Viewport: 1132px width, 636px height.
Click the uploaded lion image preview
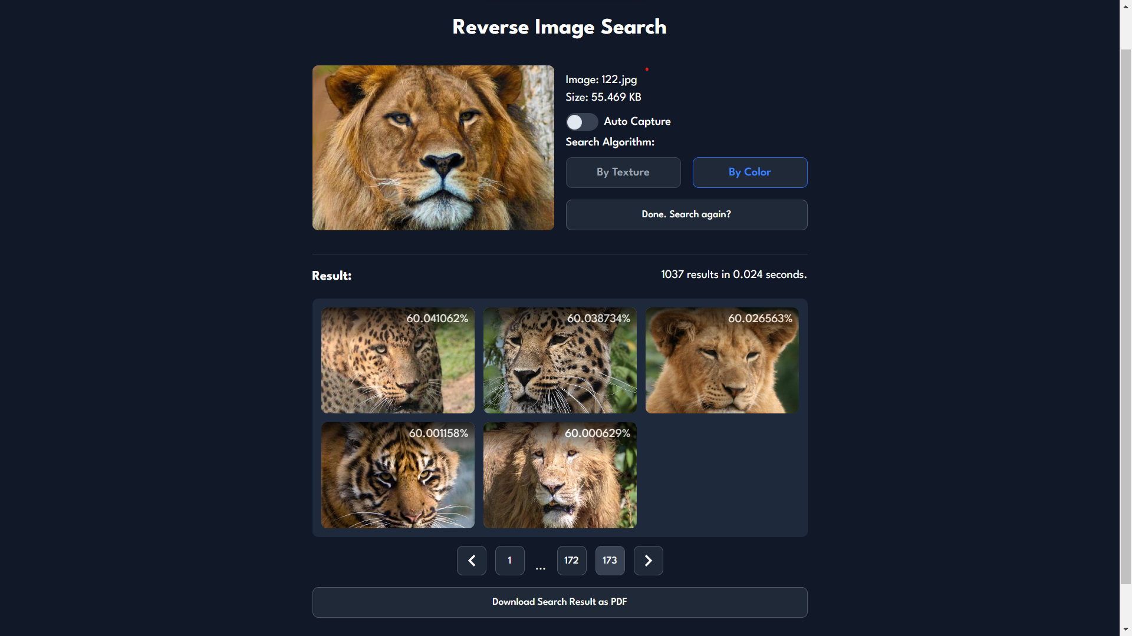(433, 147)
